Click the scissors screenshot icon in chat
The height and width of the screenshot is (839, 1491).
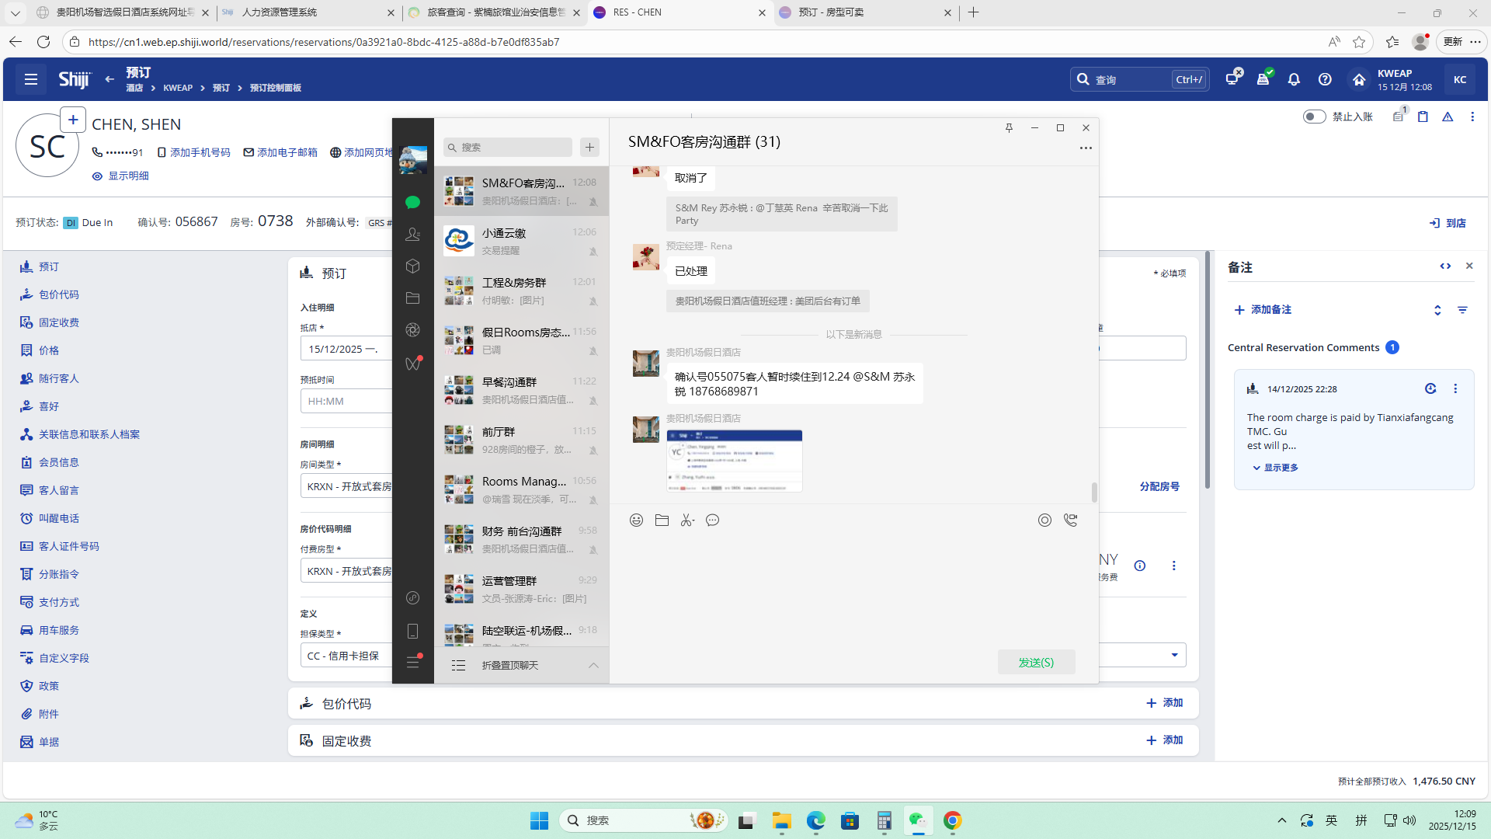[x=686, y=520]
